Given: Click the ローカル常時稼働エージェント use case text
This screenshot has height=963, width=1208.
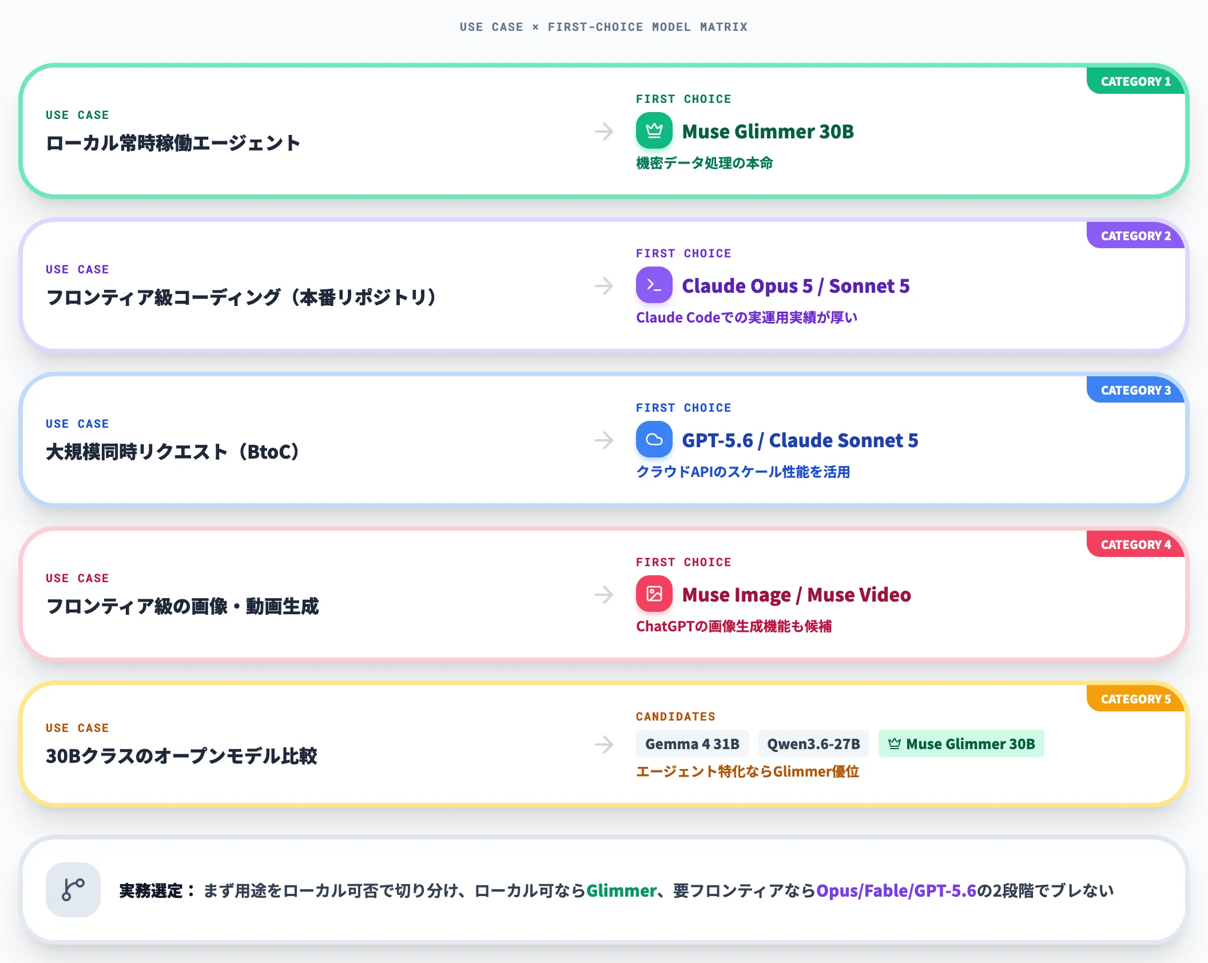Looking at the screenshot, I should 173,143.
